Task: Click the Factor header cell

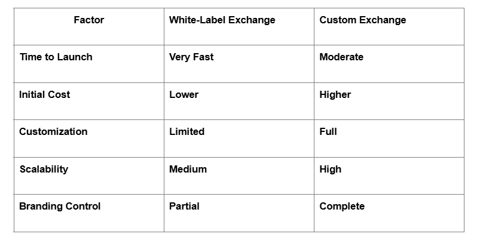Action: [89, 20]
